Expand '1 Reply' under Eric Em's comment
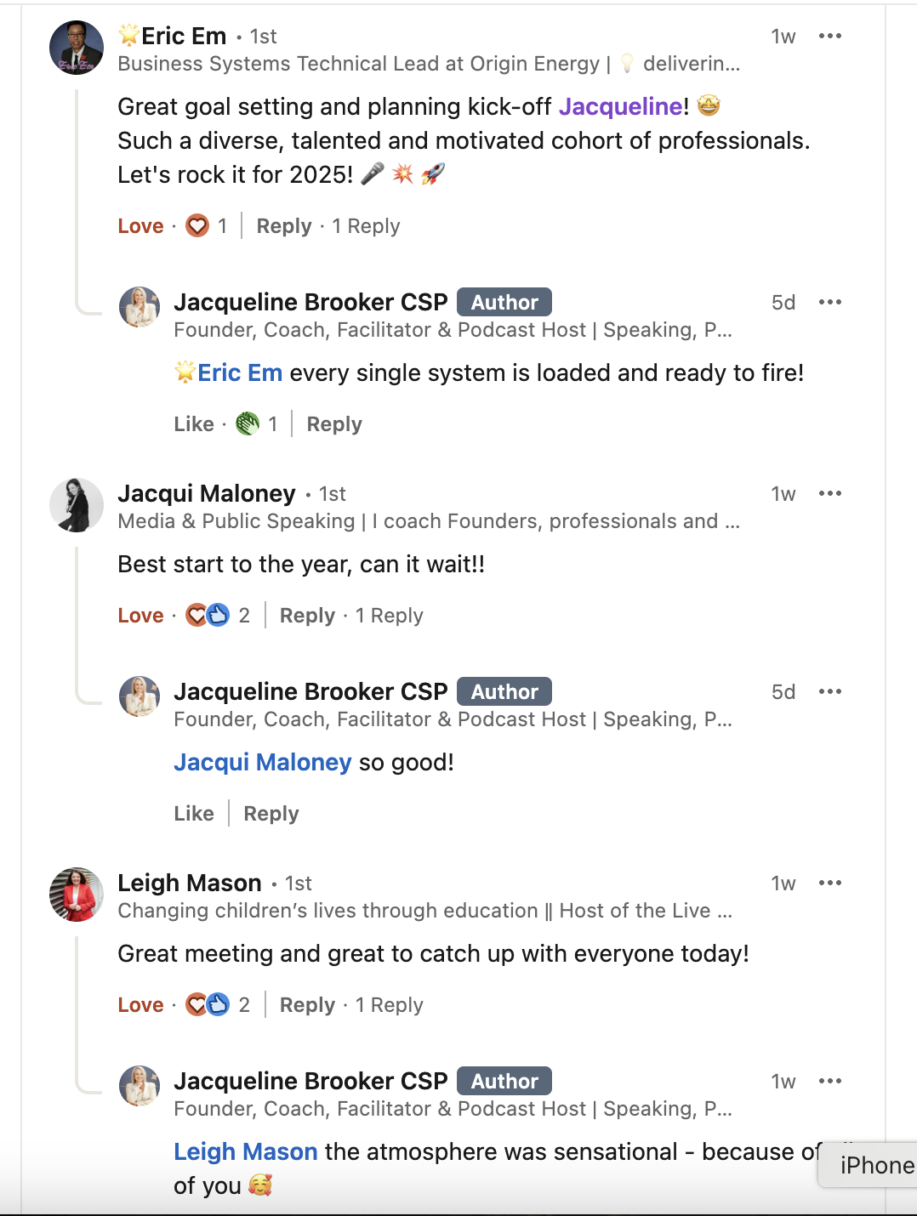This screenshot has height=1216, width=917. click(366, 226)
